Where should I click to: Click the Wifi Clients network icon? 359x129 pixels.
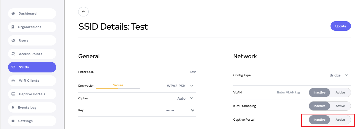(x=13, y=81)
